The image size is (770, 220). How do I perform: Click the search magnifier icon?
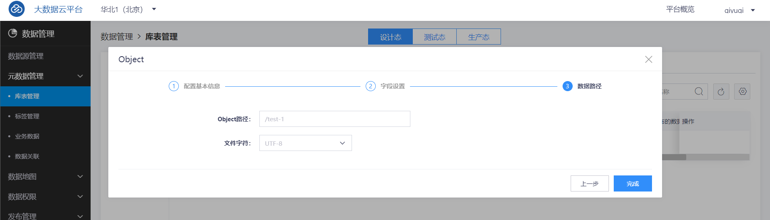tap(699, 92)
